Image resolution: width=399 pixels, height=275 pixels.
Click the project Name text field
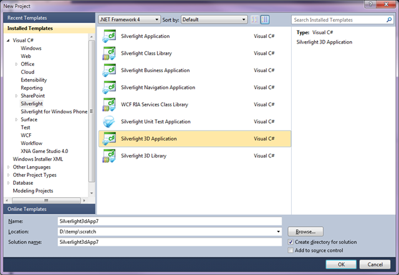pos(168,221)
